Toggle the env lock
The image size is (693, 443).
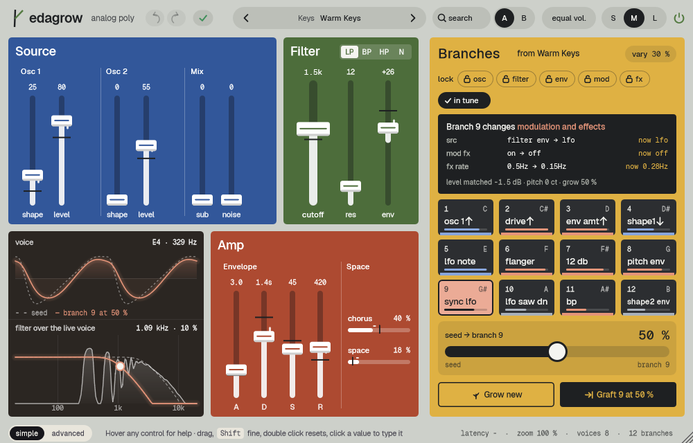(x=557, y=79)
